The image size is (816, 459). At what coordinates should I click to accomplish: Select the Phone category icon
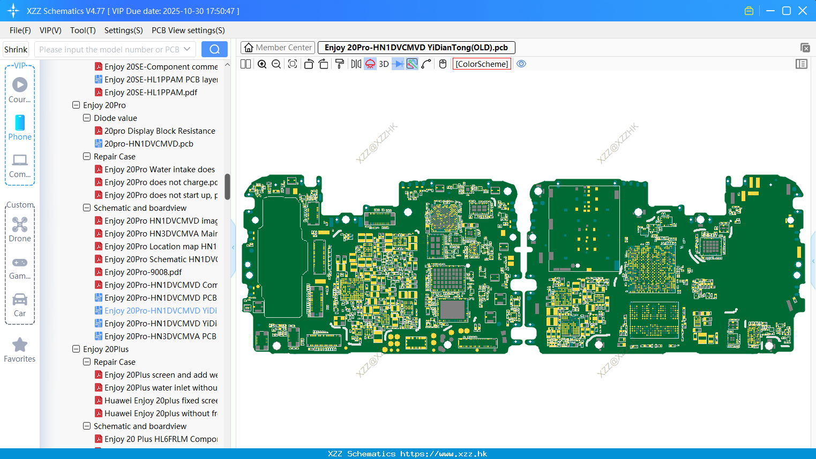pos(20,127)
